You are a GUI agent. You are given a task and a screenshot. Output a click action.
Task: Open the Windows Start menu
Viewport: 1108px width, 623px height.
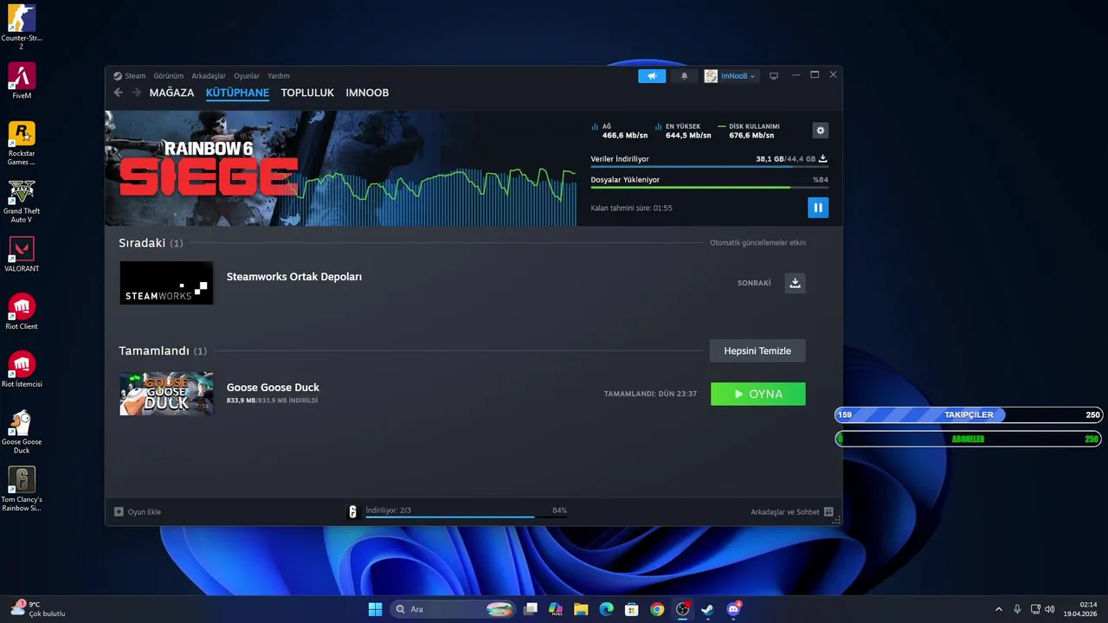375,609
